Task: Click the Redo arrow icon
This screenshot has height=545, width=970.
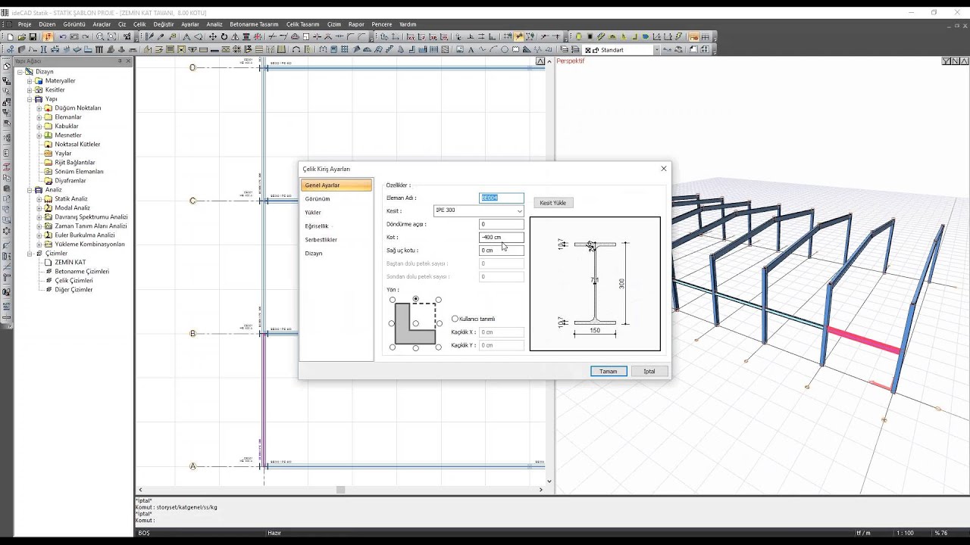Action: coord(86,36)
